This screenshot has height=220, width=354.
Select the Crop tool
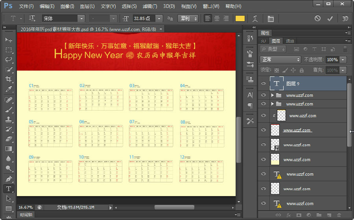coord(8,79)
